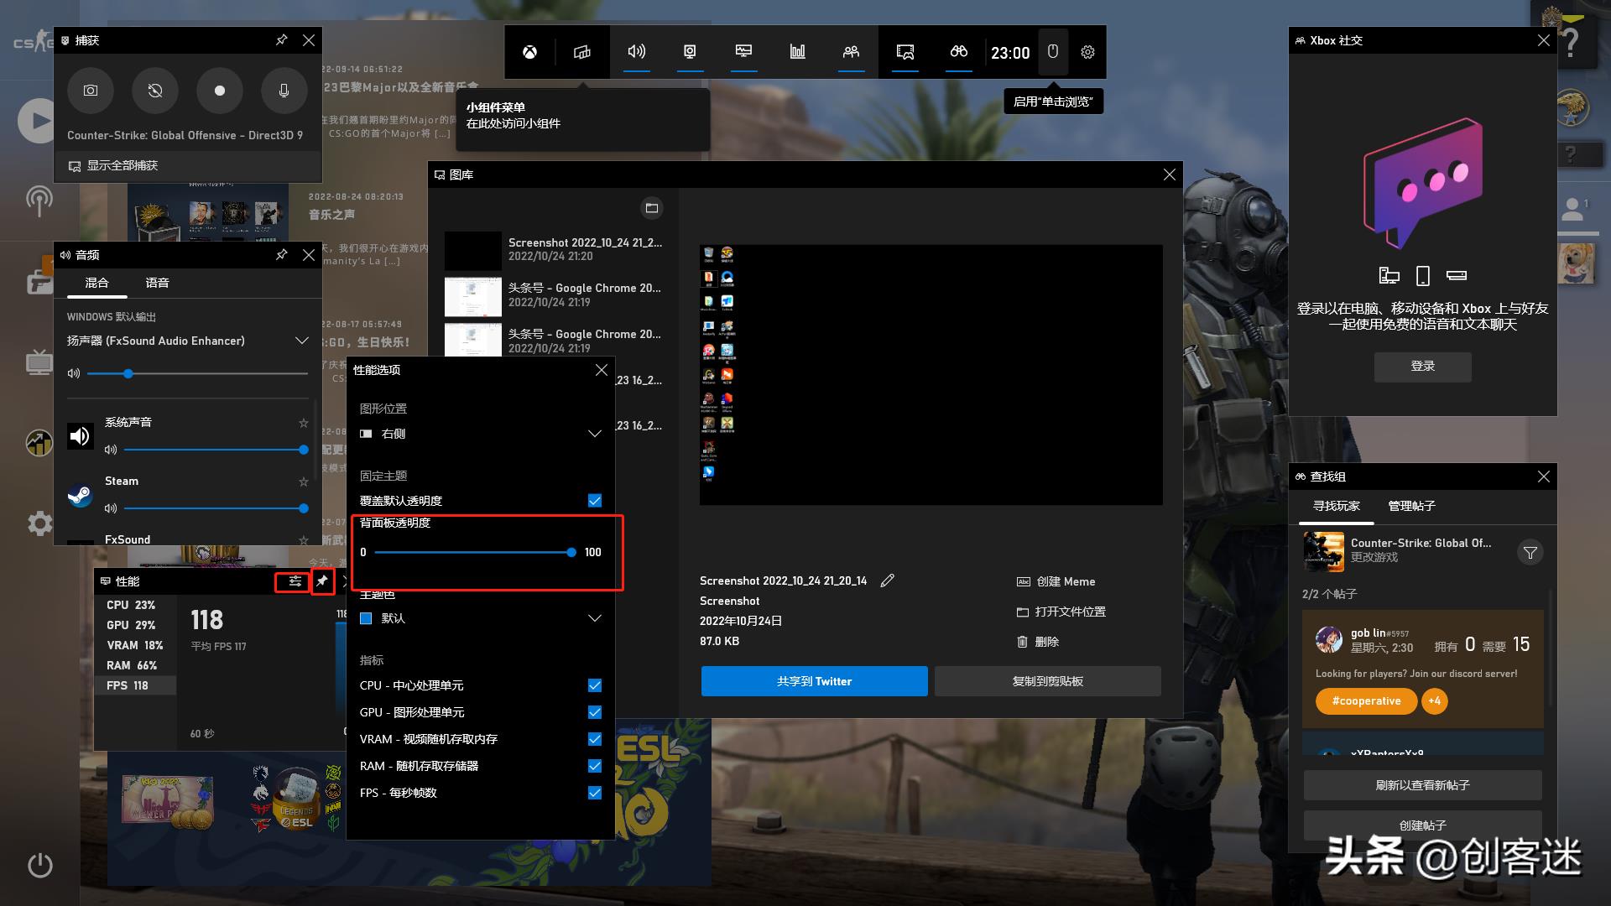Click Create Meme in Gallery
The width and height of the screenshot is (1611, 906).
pos(1056,581)
